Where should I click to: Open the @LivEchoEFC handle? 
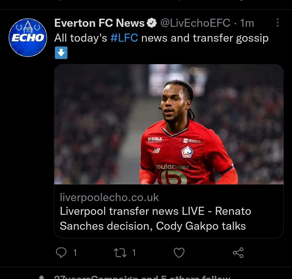(x=195, y=23)
